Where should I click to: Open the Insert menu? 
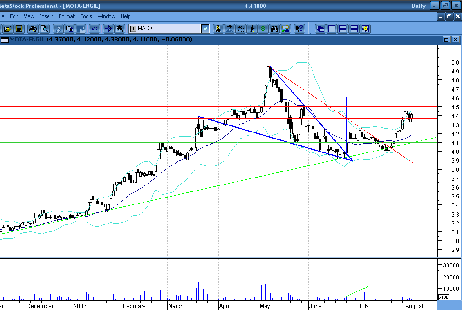click(46, 16)
